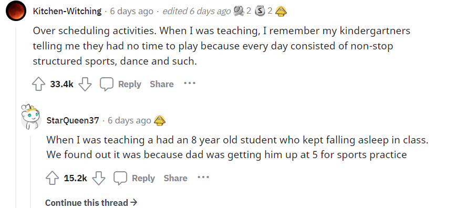
Task: Collapse the thread using the top comment's vertical line
Action: coord(16,117)
